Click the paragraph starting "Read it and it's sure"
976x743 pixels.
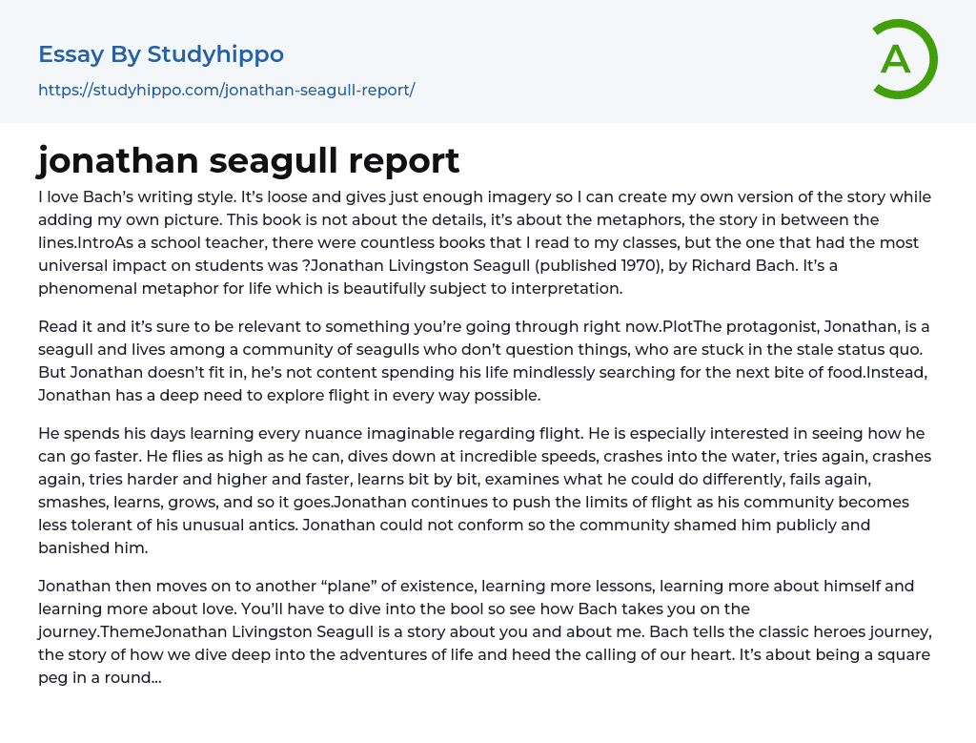484,361
